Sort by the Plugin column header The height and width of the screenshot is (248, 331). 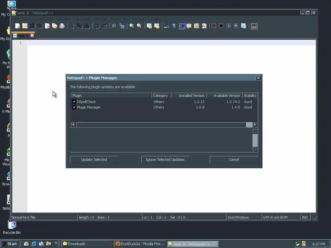111,96
